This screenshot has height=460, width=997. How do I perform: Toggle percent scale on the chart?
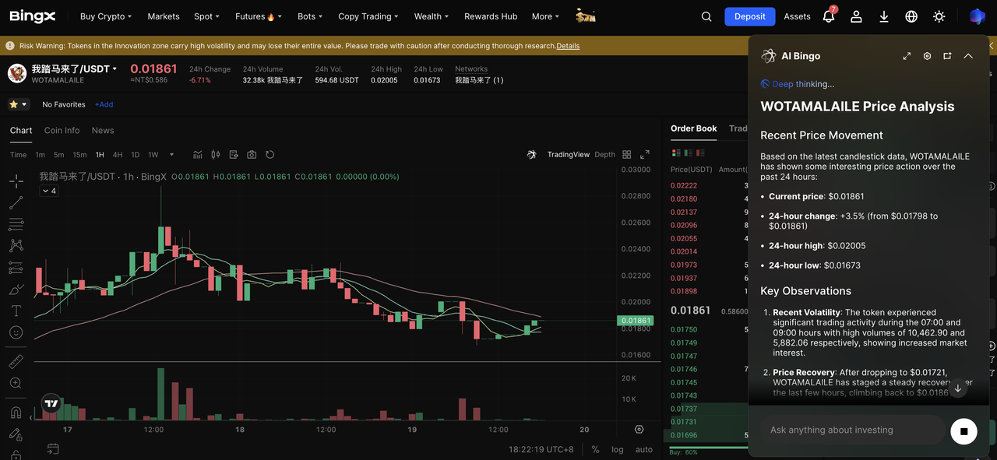(596, 450)
